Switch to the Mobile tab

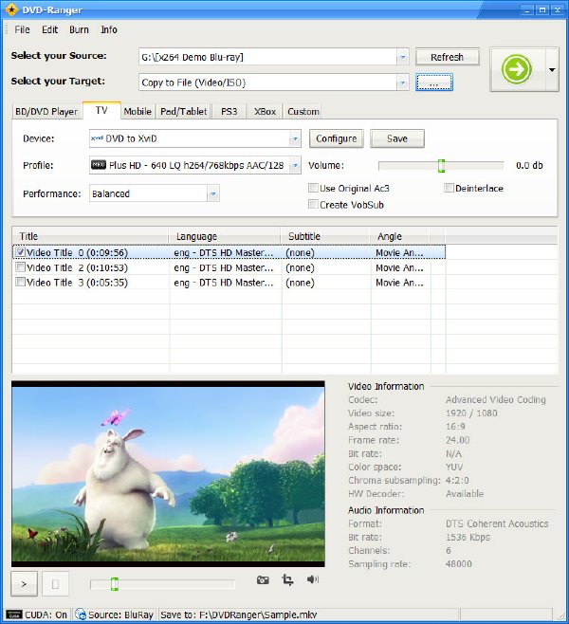coord(138,112)
